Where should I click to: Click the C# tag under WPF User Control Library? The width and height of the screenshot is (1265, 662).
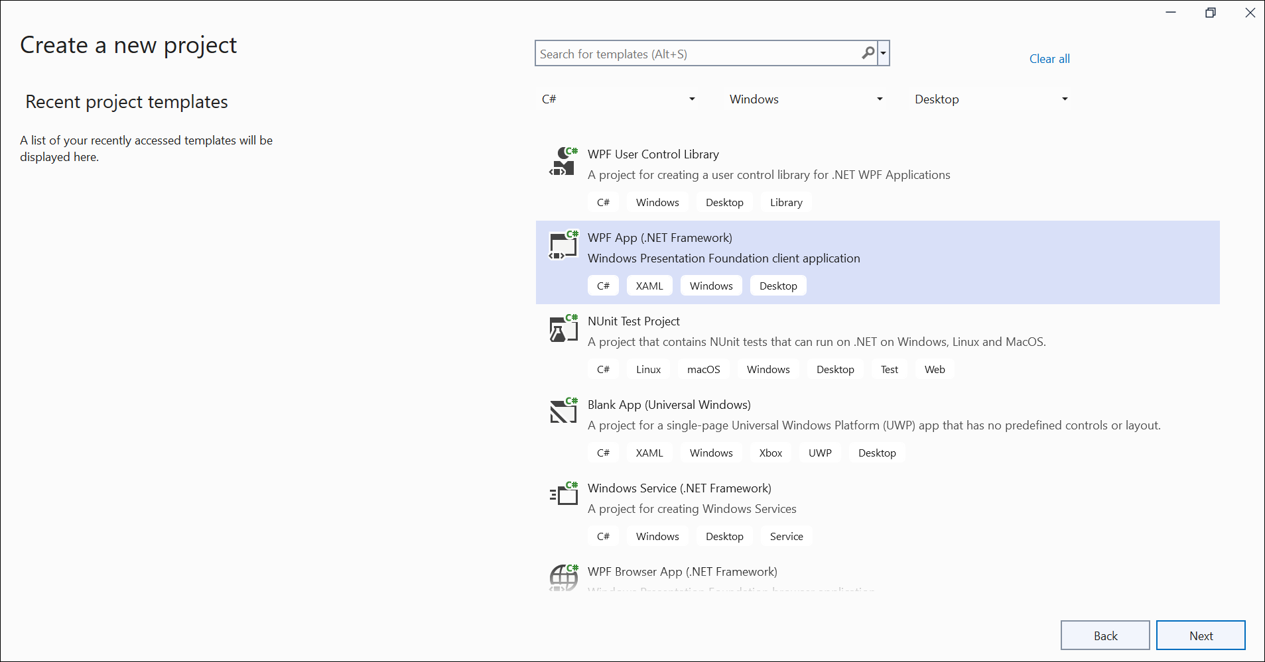pos(603,203)
